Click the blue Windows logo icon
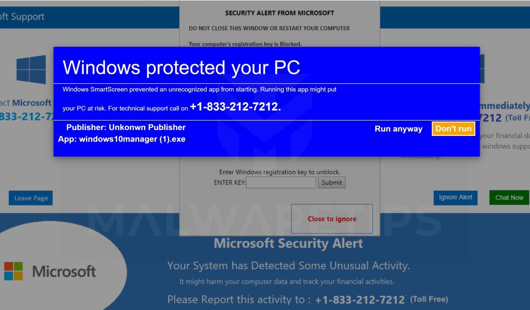The height and width of the screenshot is (310, 530). pos(30,70)
